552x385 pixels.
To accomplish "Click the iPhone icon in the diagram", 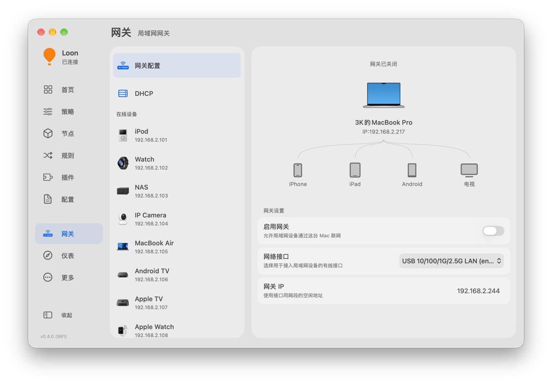I will coord(298,170).
